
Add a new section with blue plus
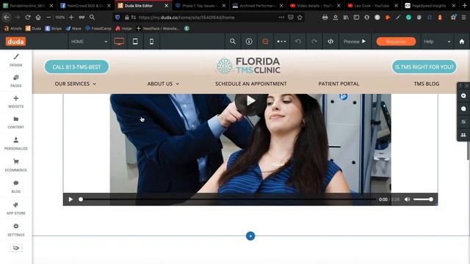(x=250, y=236)
